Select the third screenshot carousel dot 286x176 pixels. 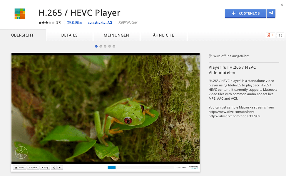[105, 47]
